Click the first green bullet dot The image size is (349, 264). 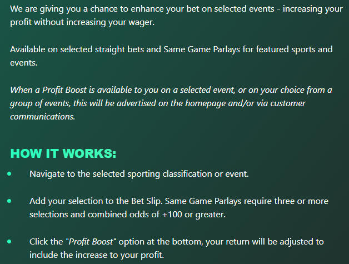pyautogui.click(x=9, y=174)
